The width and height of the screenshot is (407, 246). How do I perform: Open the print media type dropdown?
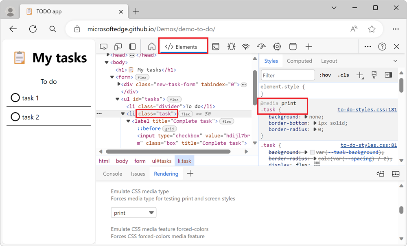coord(133,212)
